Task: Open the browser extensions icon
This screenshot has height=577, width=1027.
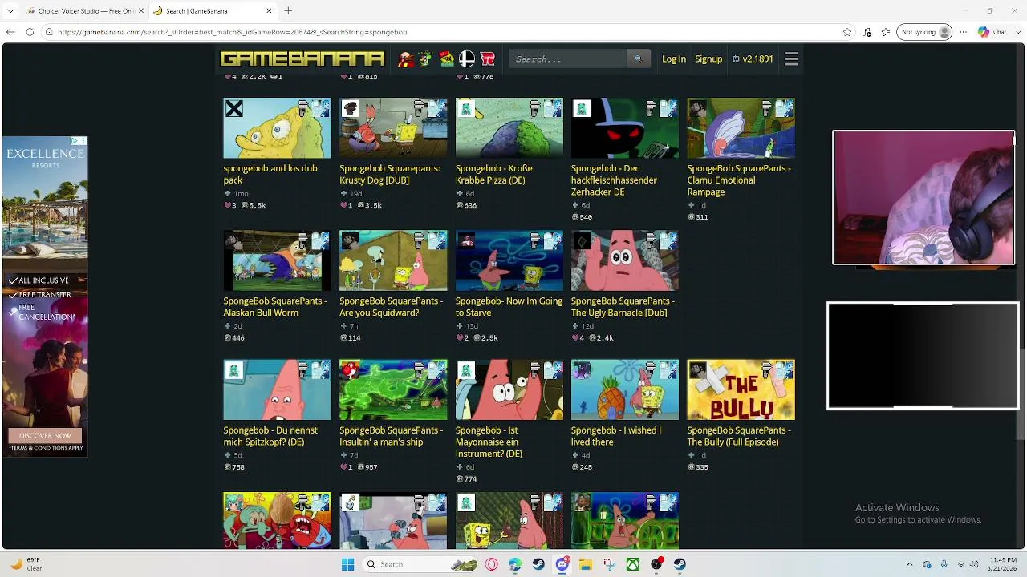Action: point(867,32)
